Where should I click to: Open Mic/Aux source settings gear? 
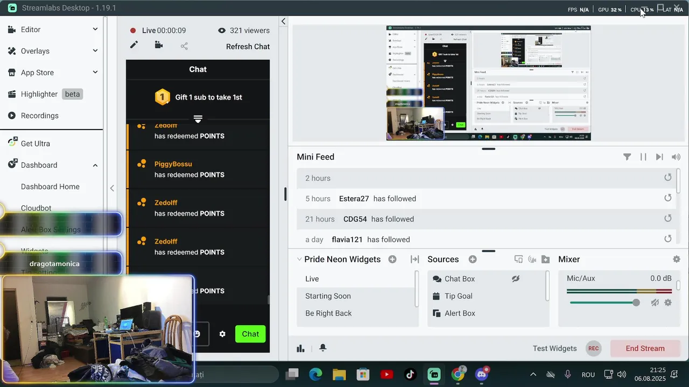(668, 303)
